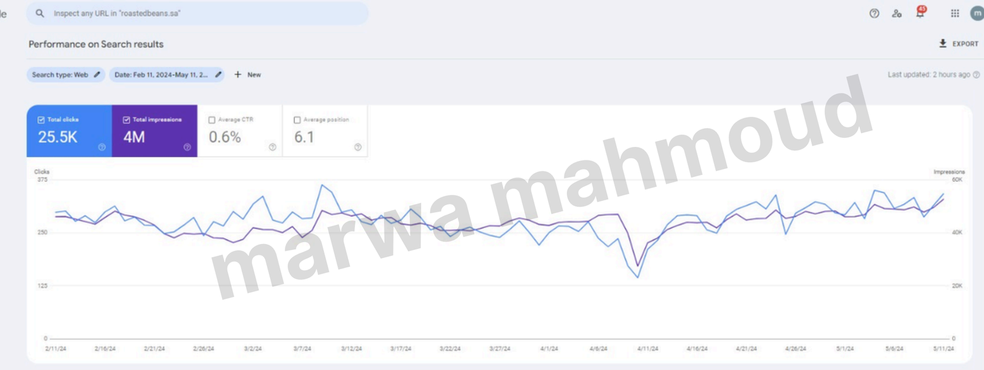Click the help icon beside Last updated
This screenshot has height=370, width=984.
click(976, 75)
